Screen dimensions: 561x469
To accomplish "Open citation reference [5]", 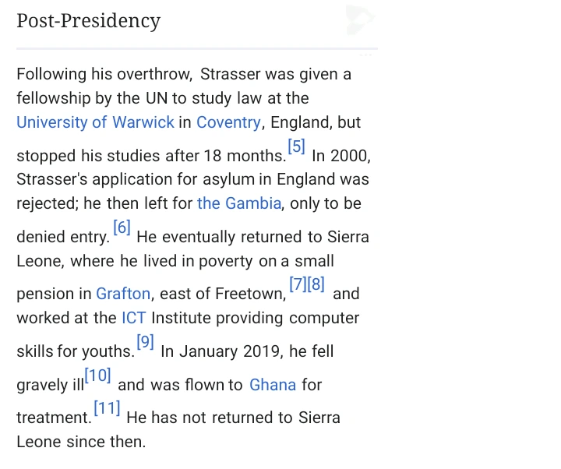I will tap(297, 146).
